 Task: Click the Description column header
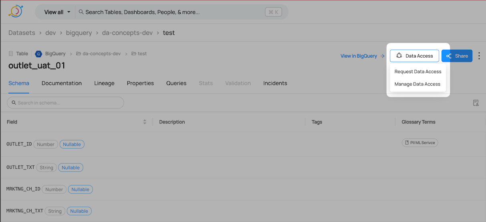pyautogui.click(x=172, y=122)
